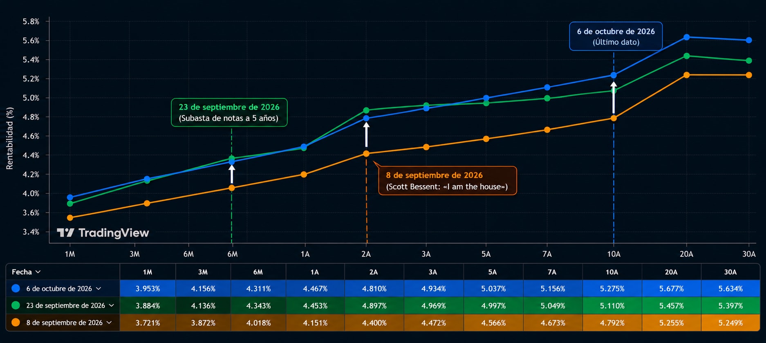Click the green data point at 30A on the chart
This screenshot has width=766, height=343.
(x=748, y=61)
